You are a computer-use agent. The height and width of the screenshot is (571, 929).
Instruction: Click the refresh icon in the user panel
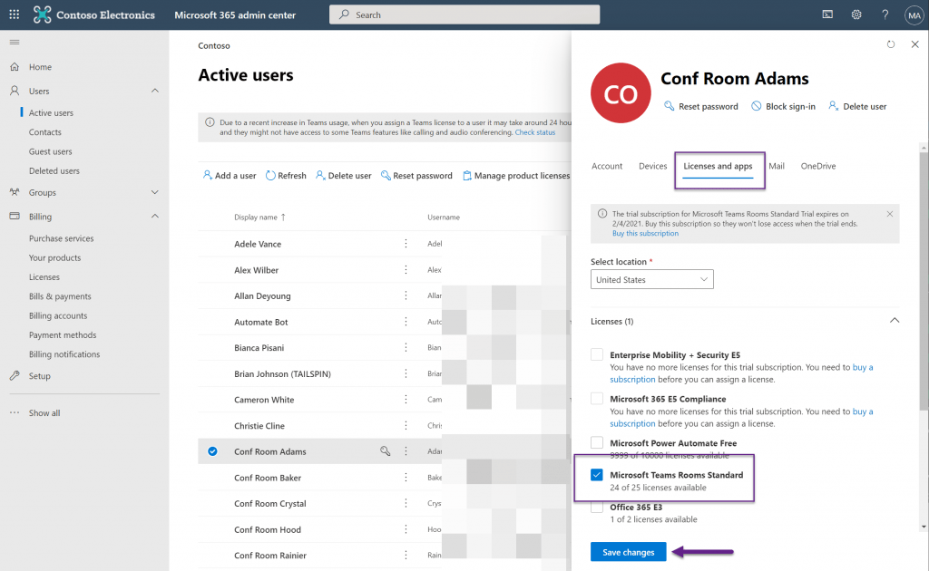[891, 44]
